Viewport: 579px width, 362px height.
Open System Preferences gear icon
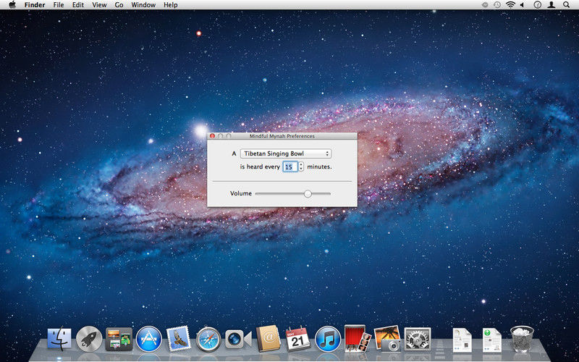click(x=418, y=339)
